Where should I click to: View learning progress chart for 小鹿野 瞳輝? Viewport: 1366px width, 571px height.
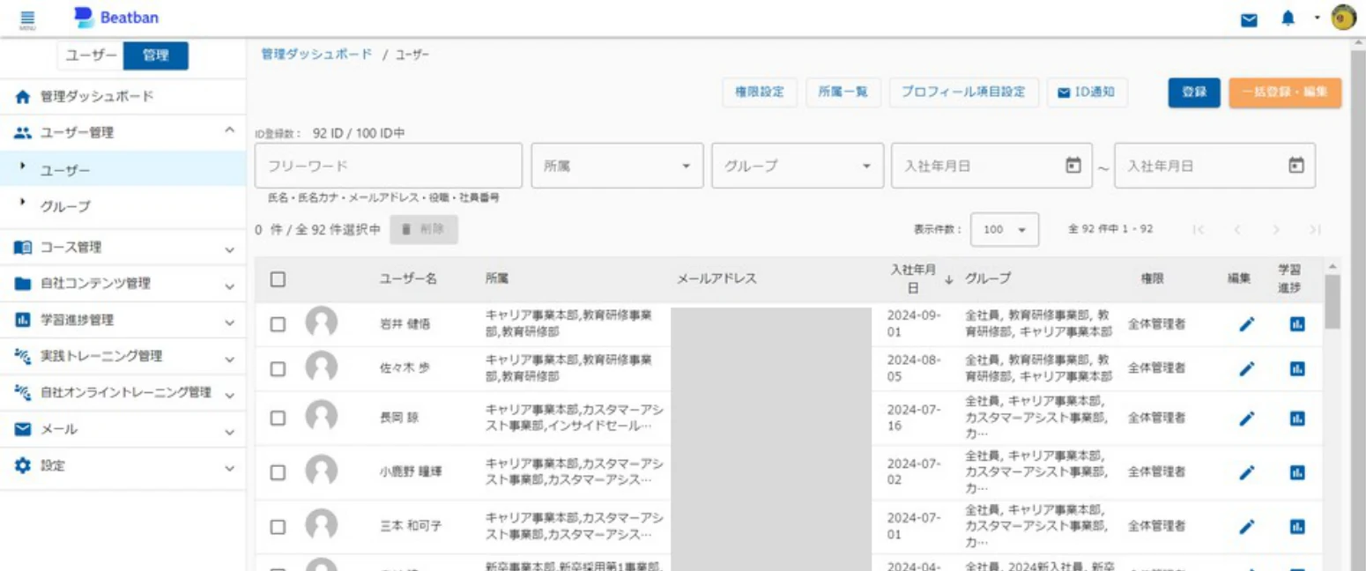point(1296,472)
